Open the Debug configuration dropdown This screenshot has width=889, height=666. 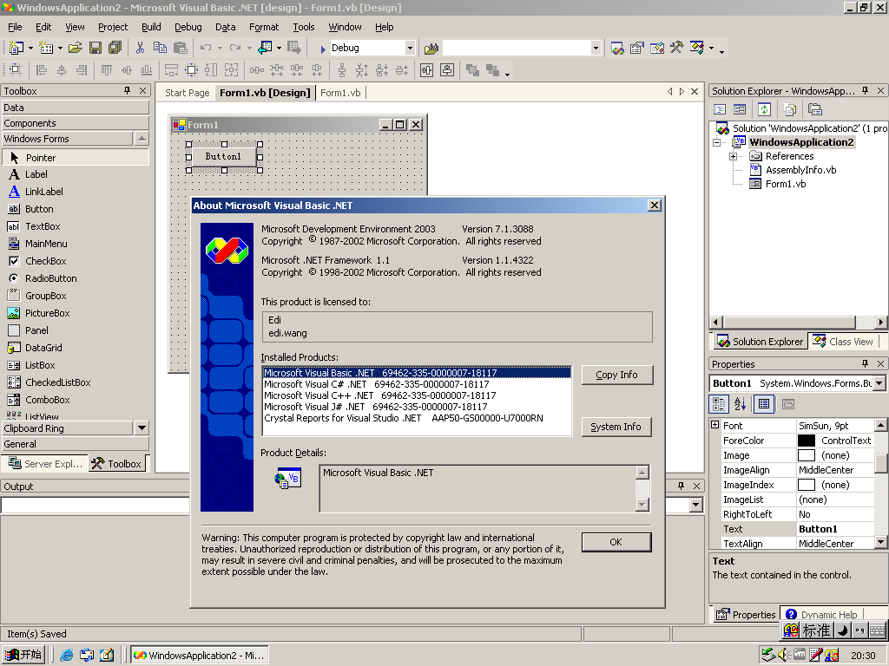point(410,49)
